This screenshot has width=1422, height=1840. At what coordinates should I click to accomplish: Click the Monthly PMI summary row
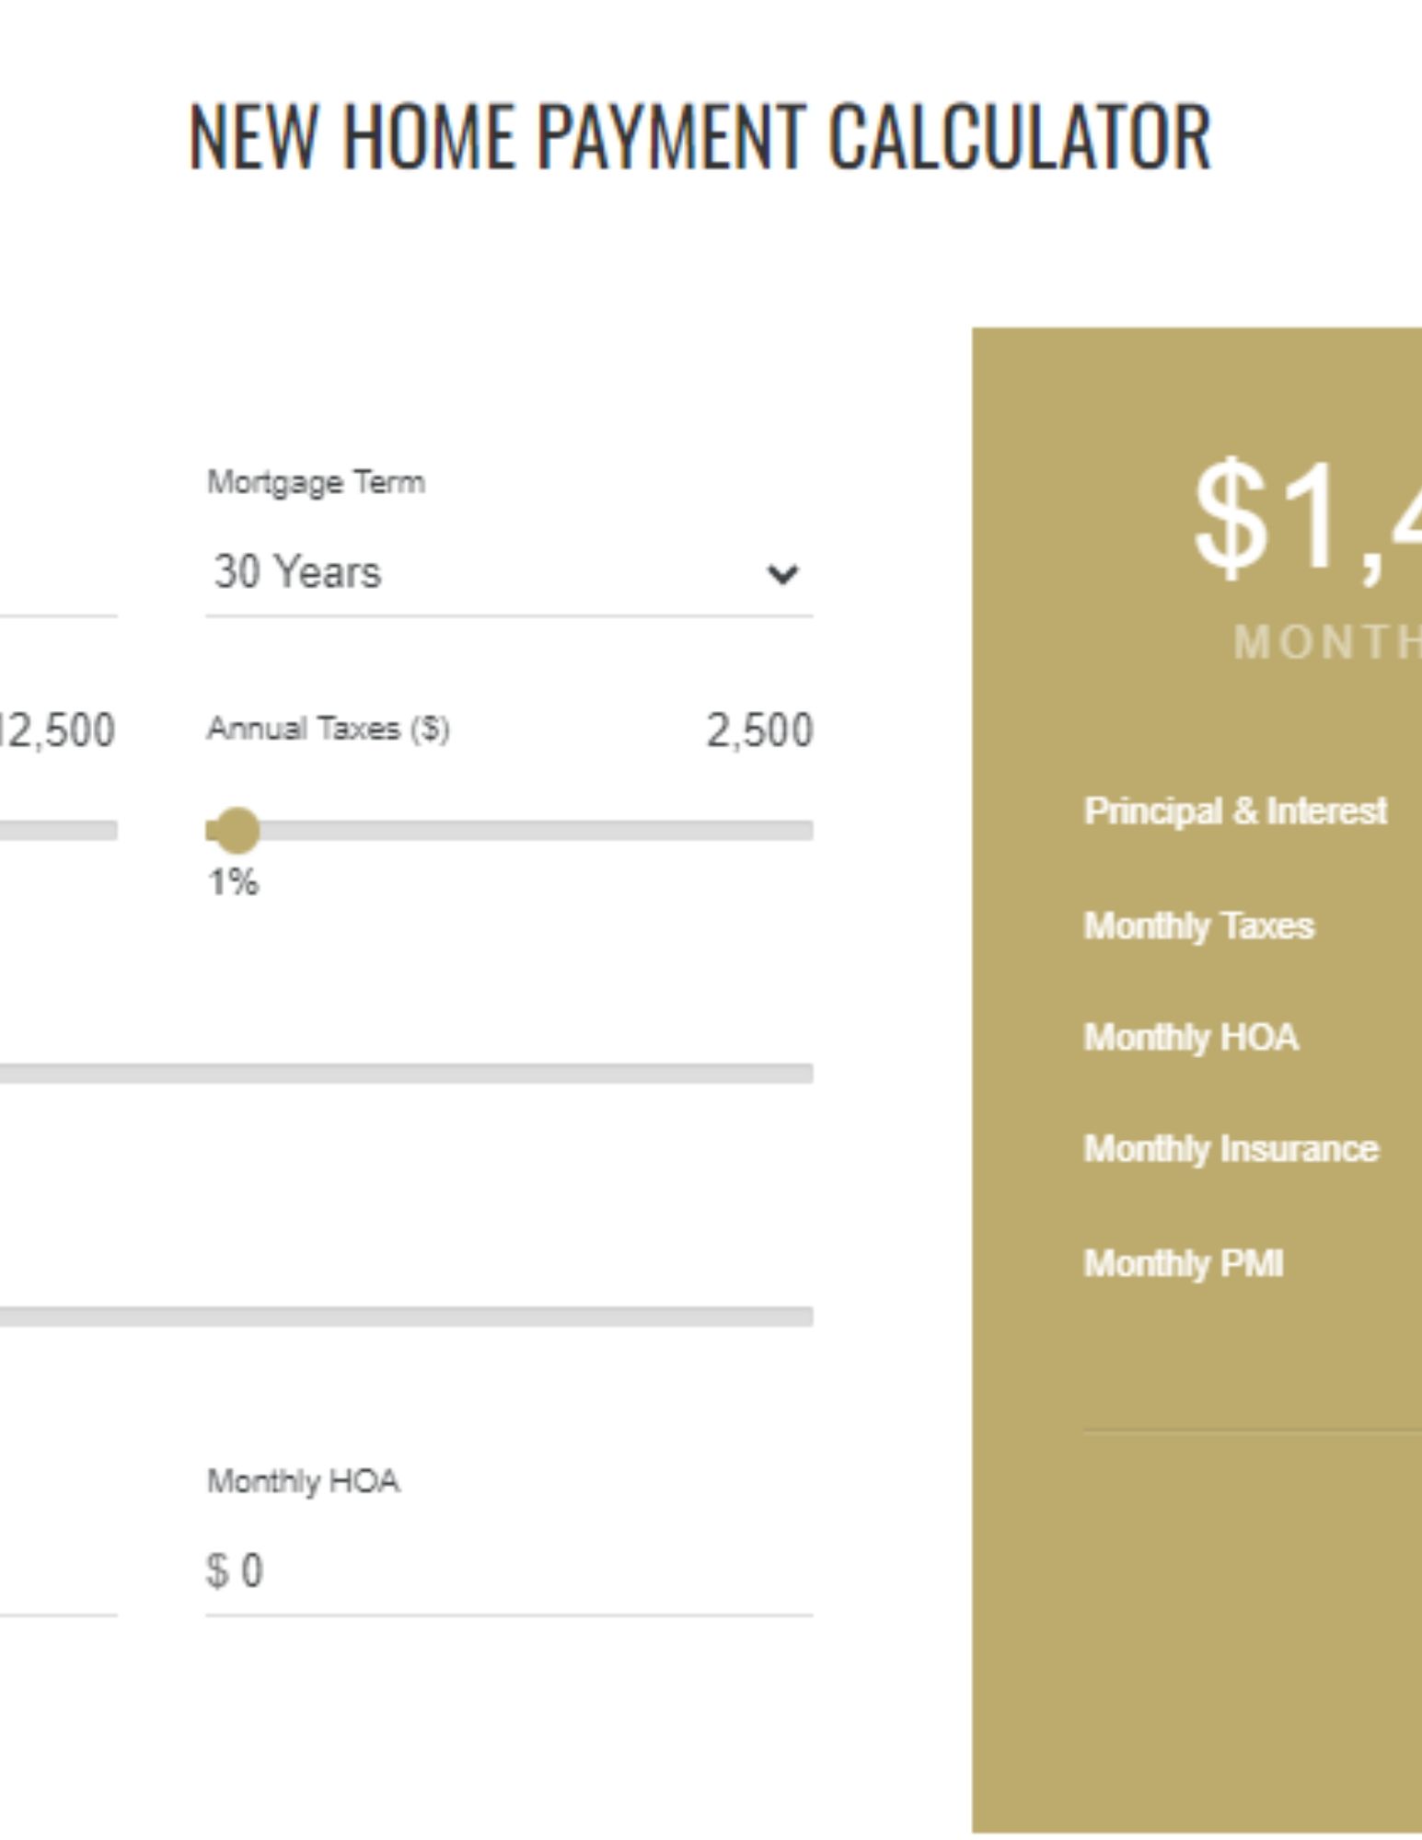1183,1264
